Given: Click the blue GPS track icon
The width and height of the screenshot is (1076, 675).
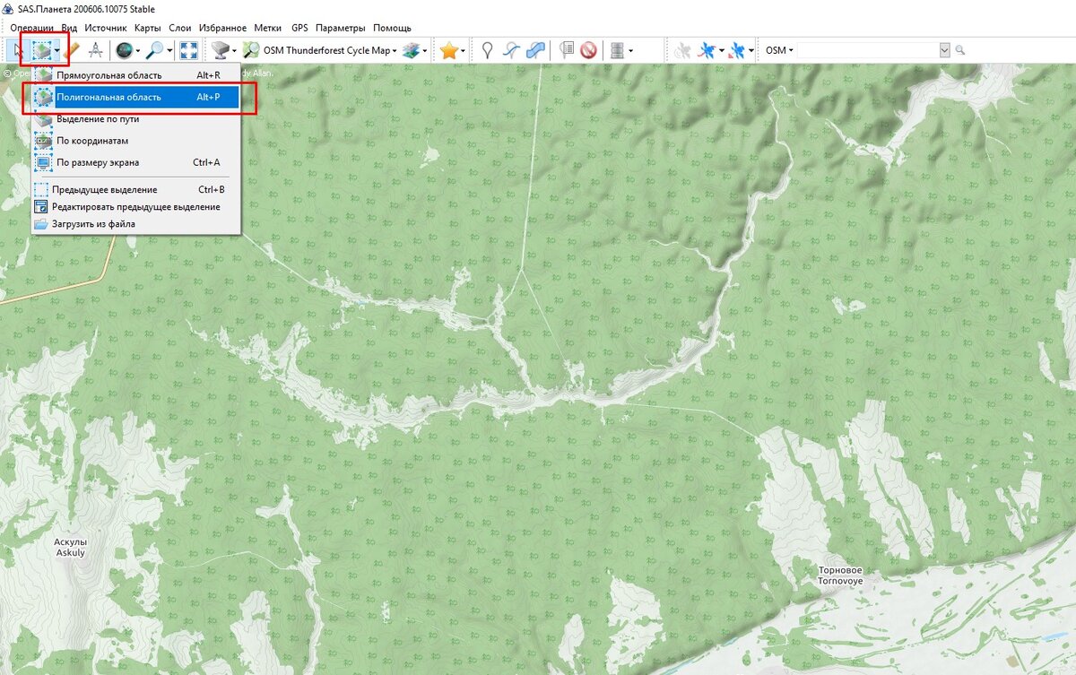Looking at the screenshot, I should pyautogui.click(x=706, y=50).
